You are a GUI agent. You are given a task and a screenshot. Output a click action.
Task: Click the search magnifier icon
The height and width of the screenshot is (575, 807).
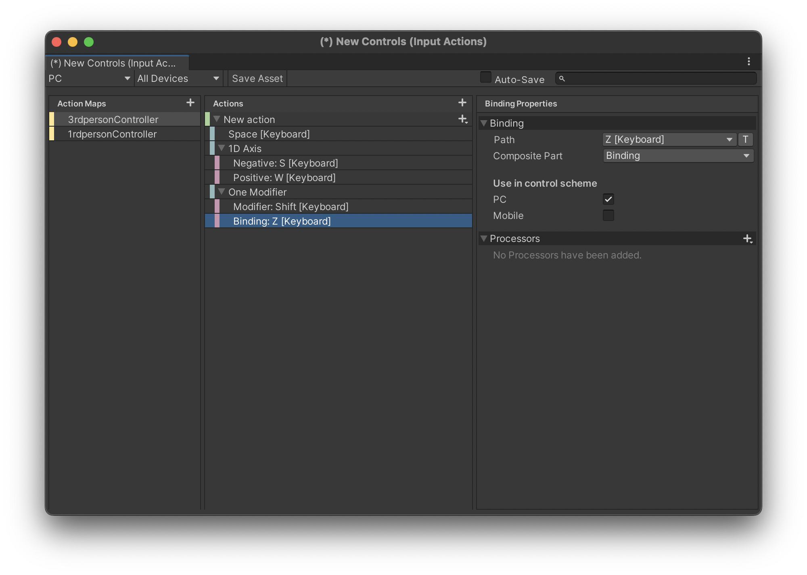(x=562, y=79)
